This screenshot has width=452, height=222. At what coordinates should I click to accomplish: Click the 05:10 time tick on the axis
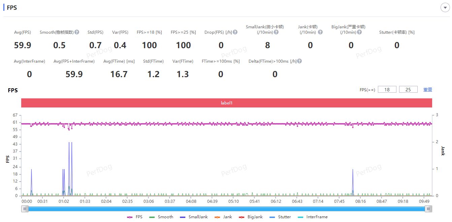click(x=233, y=201)
